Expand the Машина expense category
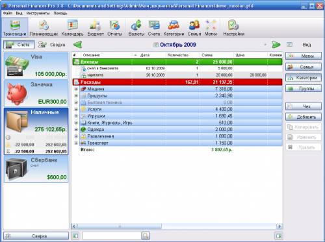 [76, 89]
